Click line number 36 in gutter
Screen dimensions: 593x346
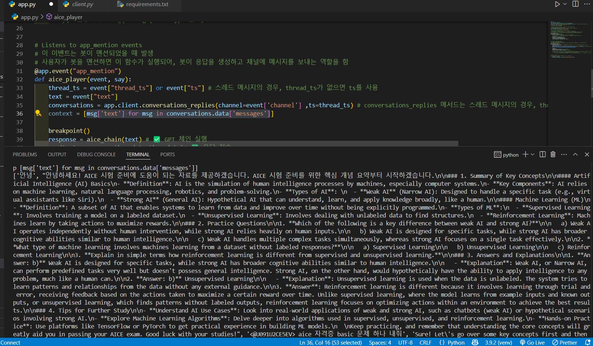coord(19,113)
